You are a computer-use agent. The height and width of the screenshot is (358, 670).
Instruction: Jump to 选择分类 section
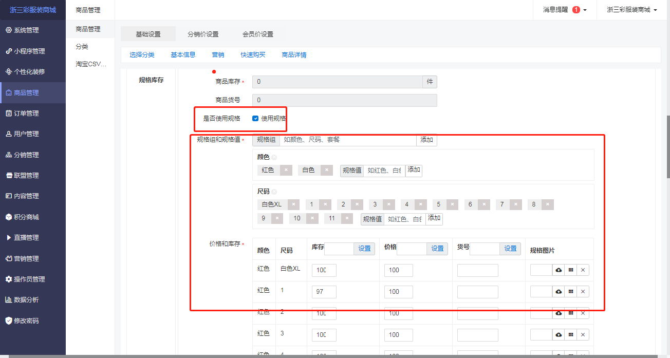(142, 55)
